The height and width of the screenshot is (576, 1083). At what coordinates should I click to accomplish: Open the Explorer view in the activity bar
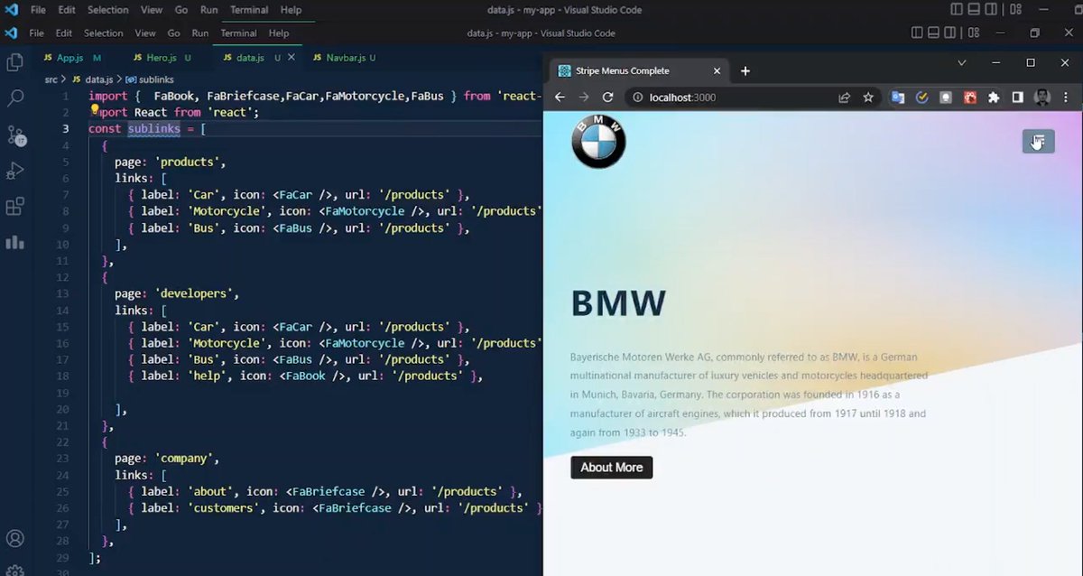tap(14, 62)
